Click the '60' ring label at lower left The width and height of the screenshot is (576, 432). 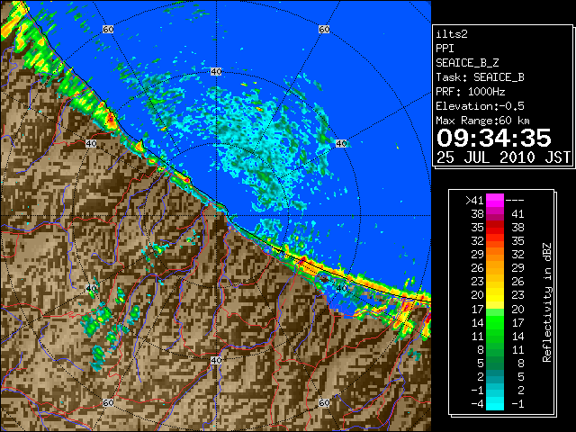pos(108,402)
